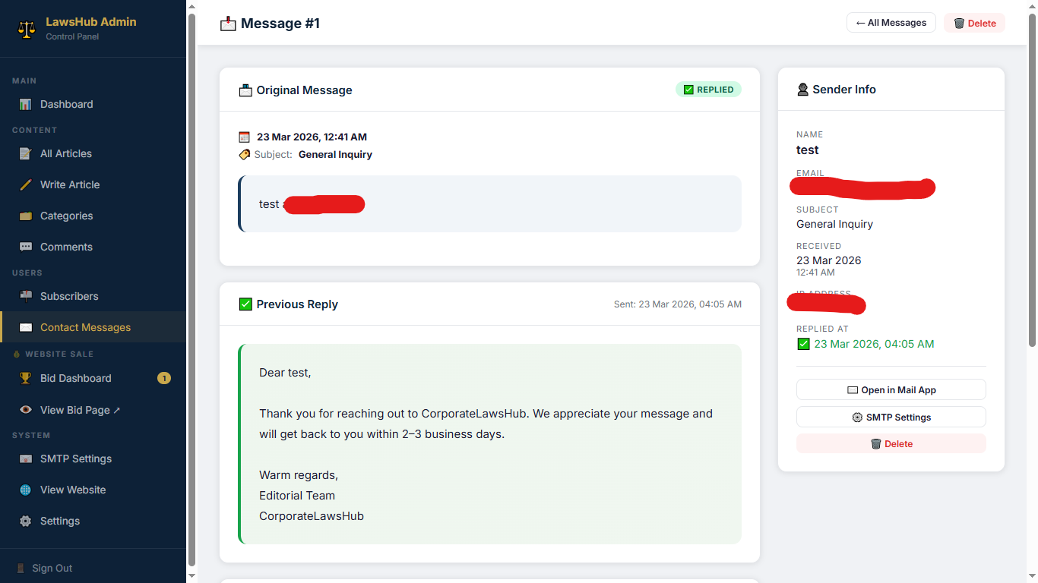Click the Subscribers mailbox icon
The image size is (1038, 583).
pos(26,296)
